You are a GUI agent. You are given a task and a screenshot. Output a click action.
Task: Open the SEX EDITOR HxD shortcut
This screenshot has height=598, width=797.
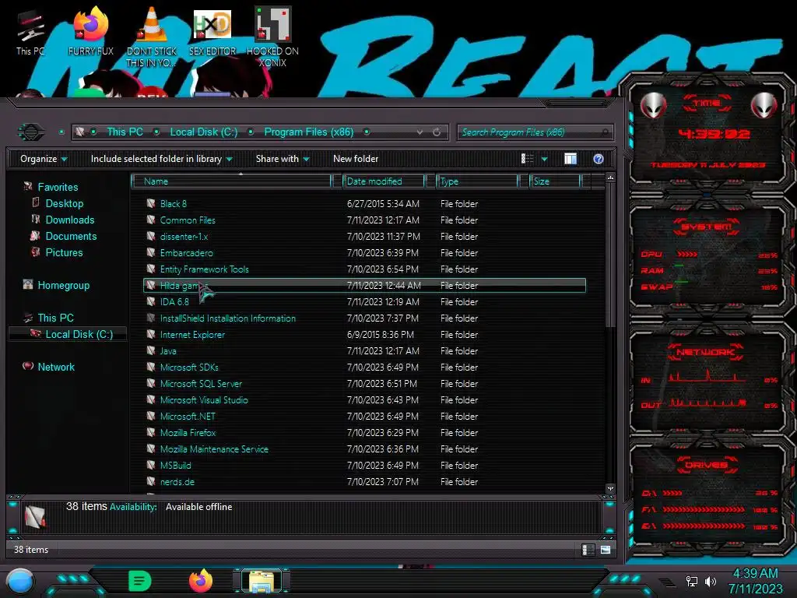pos(212,31)
